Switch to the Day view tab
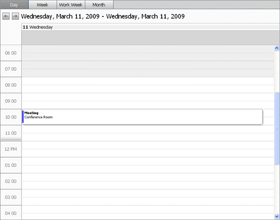 14,4
